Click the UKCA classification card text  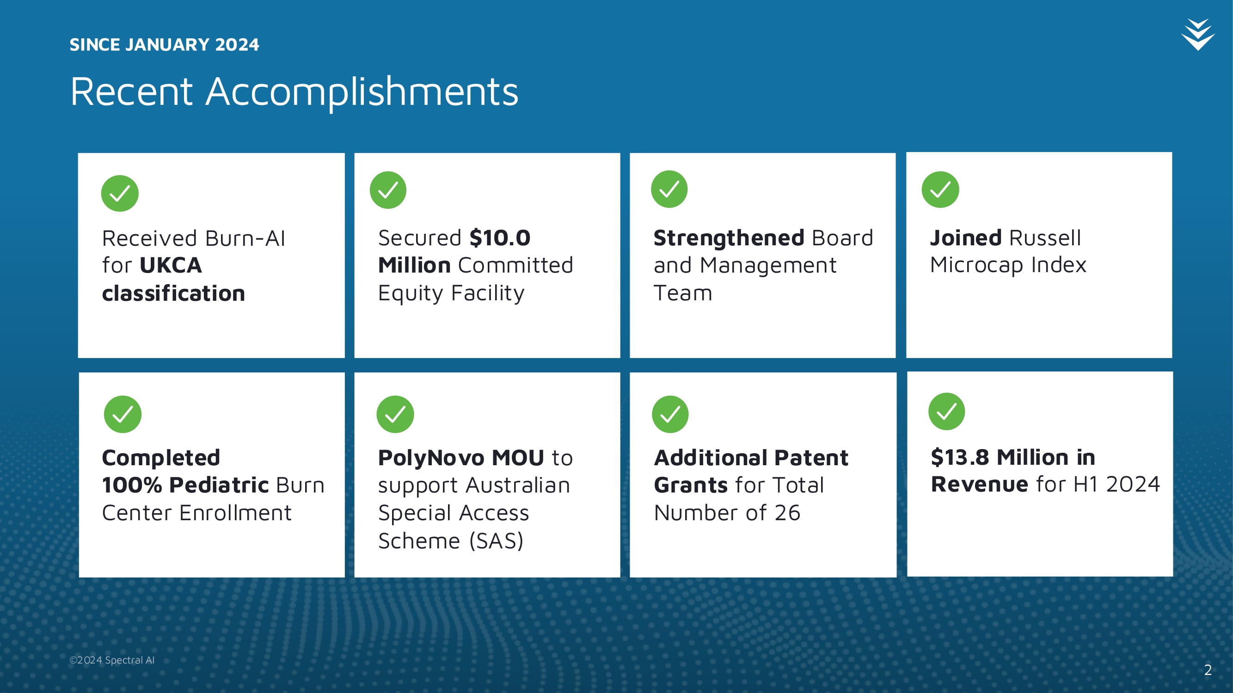coord(194,266)
